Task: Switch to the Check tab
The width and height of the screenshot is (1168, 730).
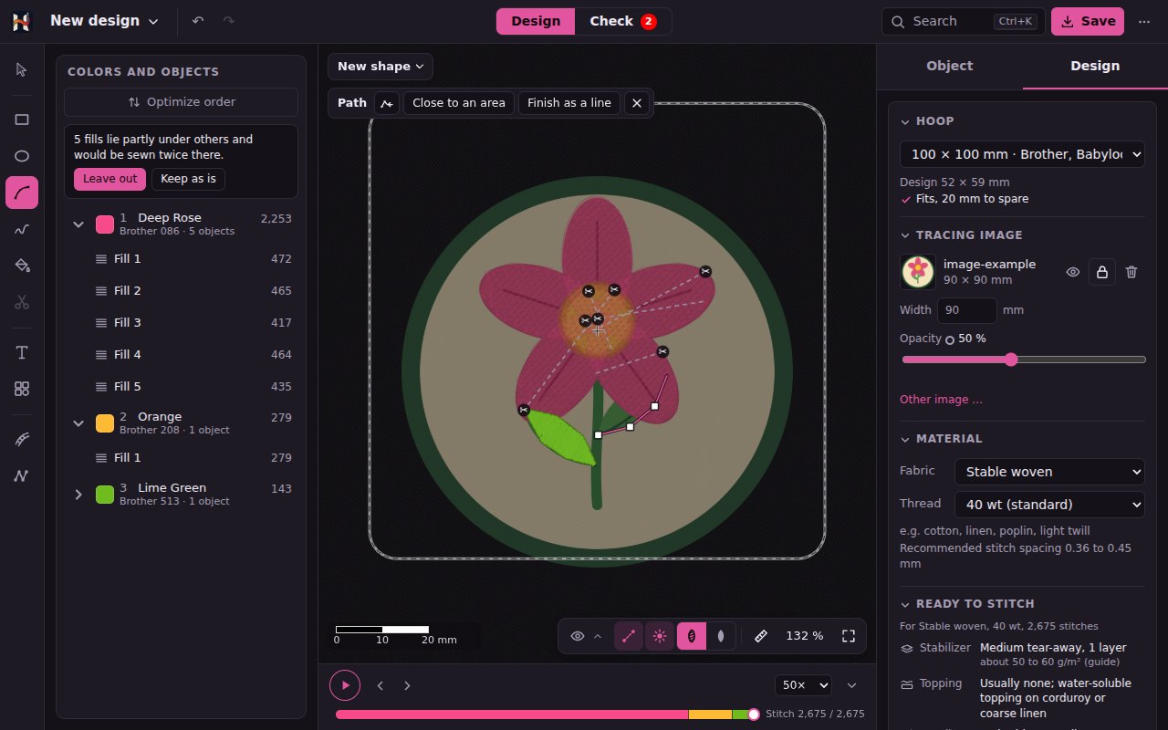Action: coord(623,21)
